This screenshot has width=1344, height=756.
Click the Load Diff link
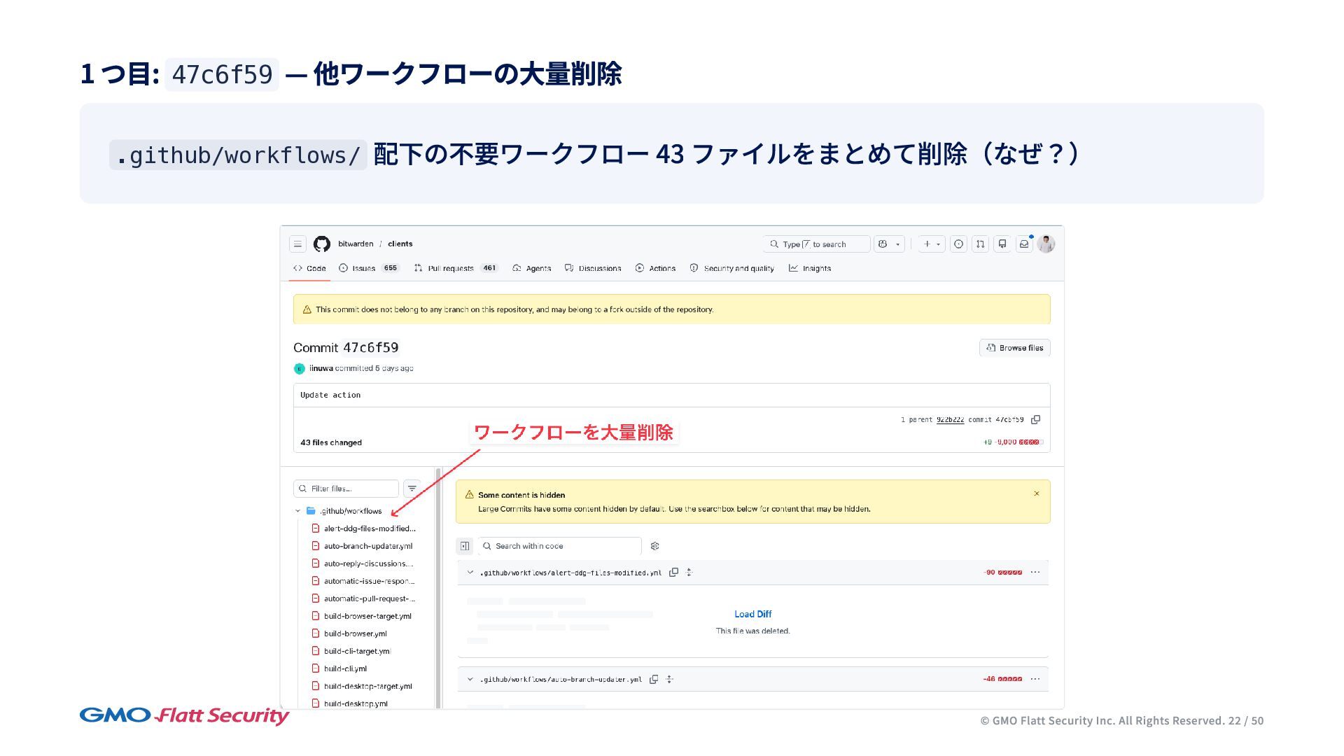(752, 614)
